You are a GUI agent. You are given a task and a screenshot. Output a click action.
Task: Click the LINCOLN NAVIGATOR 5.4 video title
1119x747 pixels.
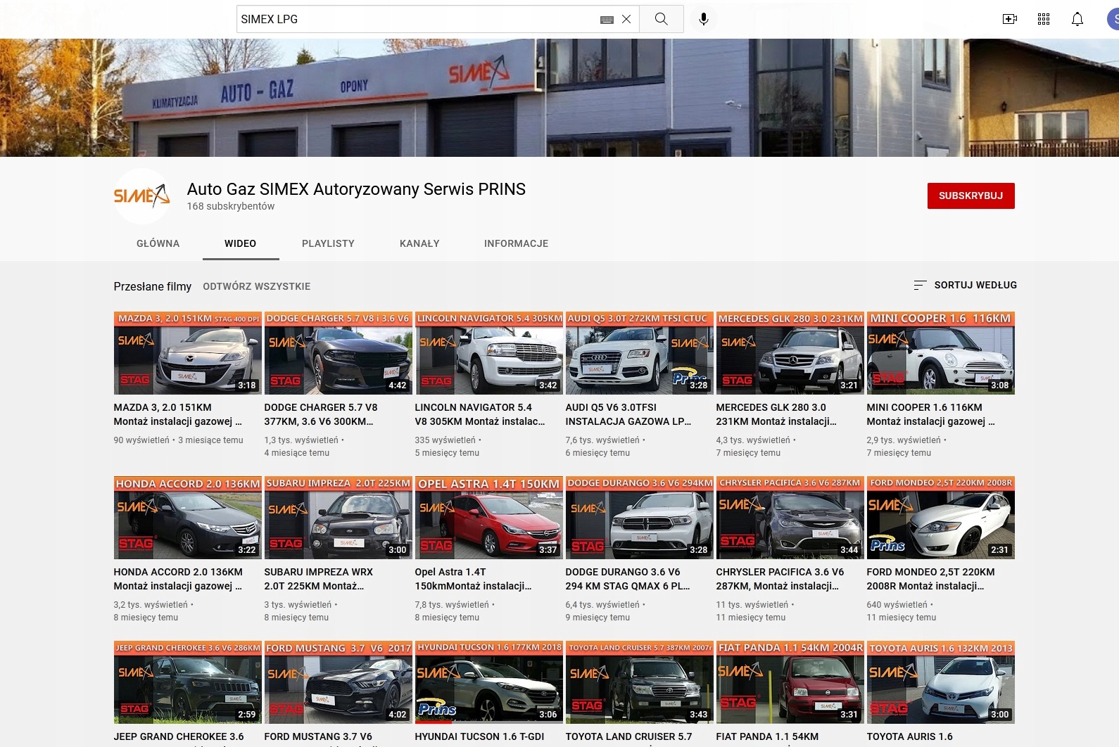click(x=480, y=414)
